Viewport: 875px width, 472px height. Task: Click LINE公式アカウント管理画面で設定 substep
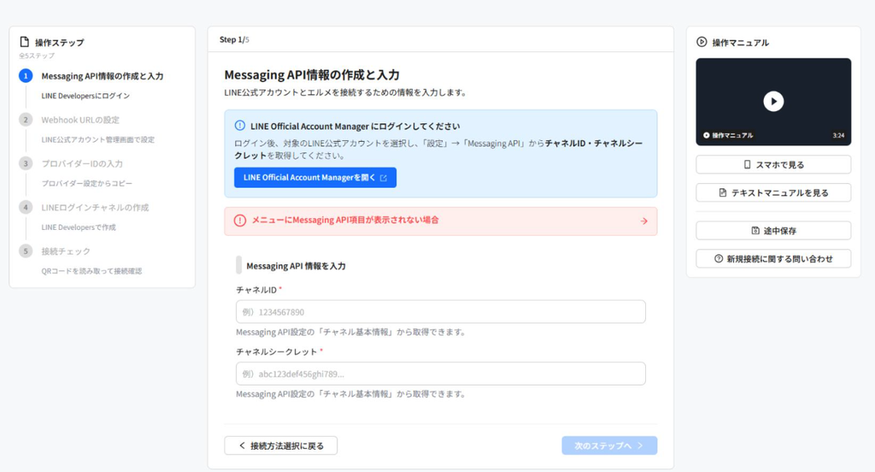[97, 139]
